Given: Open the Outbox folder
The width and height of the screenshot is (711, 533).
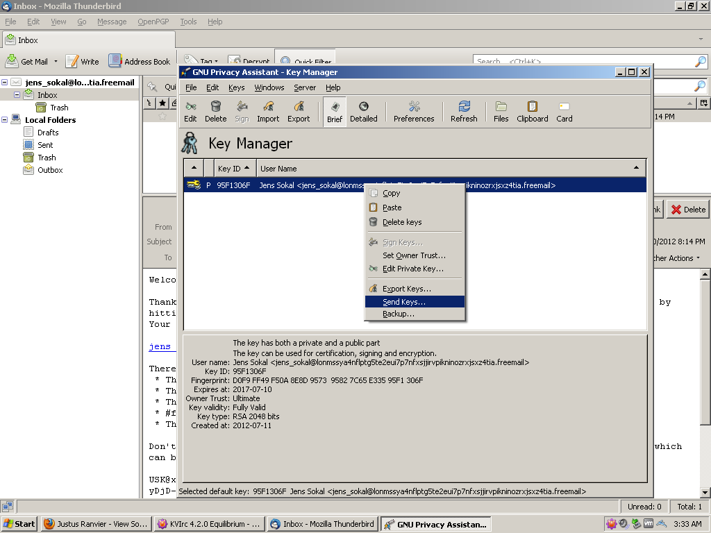Looking at the screenshot, I should point(50,170).
